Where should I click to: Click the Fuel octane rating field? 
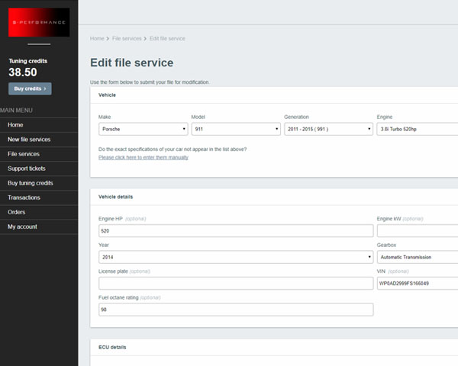coord(236,310)
